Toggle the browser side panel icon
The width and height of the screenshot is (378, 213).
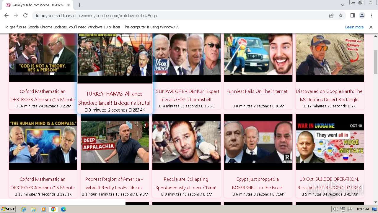pyautogui.click(x=352, y=15)
